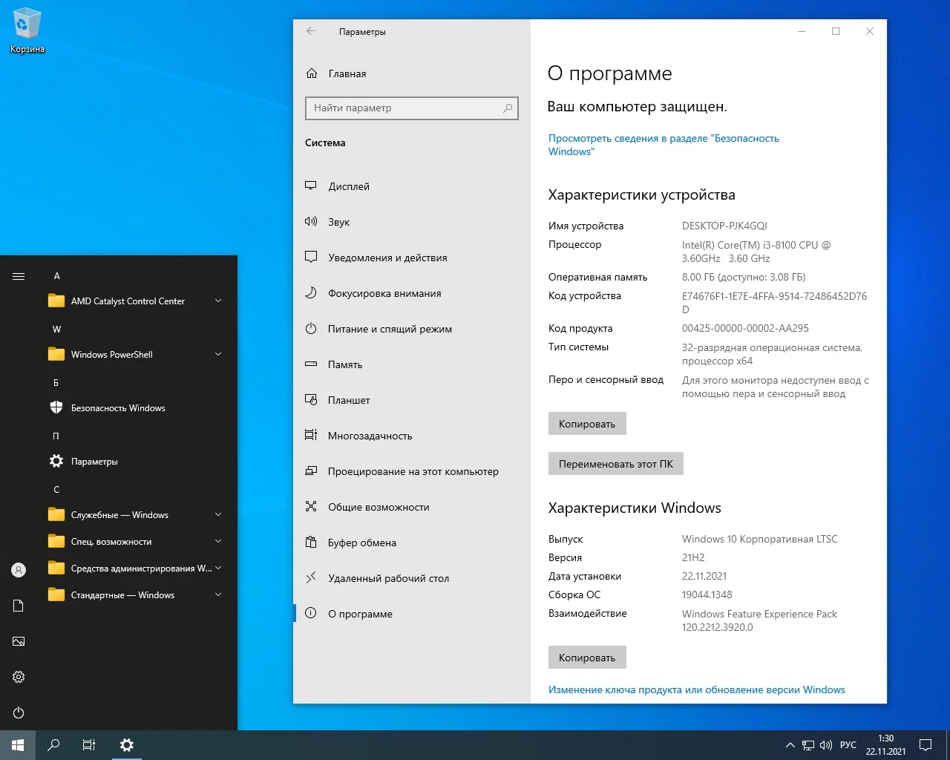Click the Power icon in Start menu
The image size is (950, 760).
click(19, 712)
